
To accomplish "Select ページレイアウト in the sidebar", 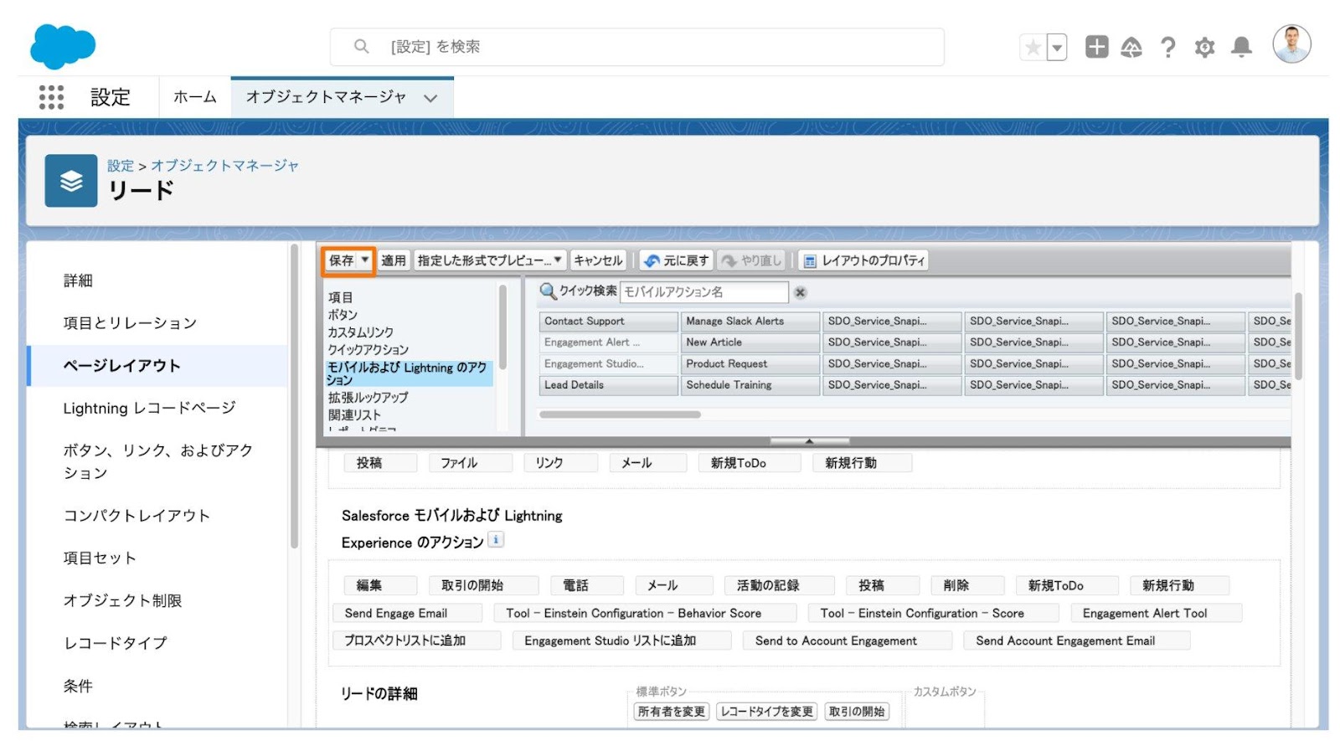I will (x=157, y=366).
